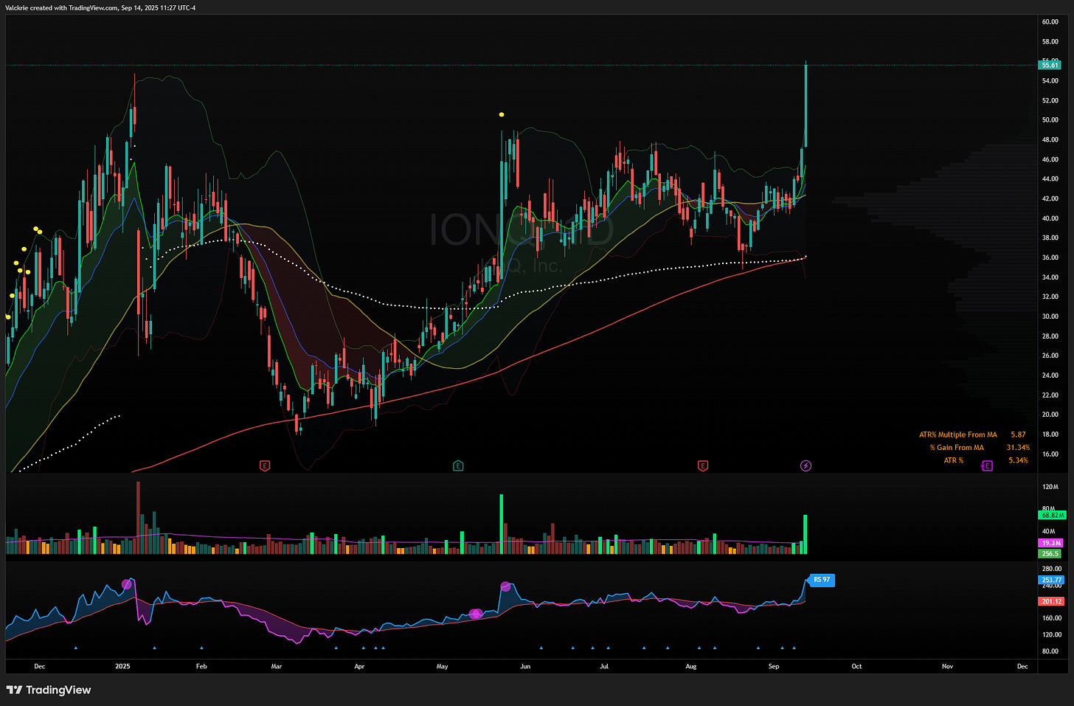
Task: Click the 5.34% ATR value
Action: 1018,460
